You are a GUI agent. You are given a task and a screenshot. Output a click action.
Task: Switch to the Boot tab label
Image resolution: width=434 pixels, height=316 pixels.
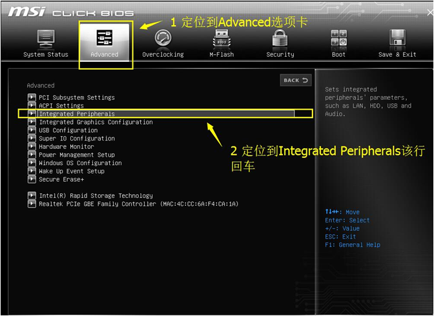pyautogui.click(x=339, y=54)
